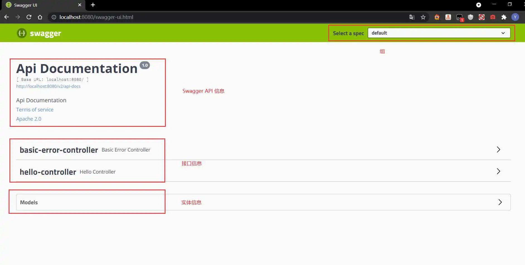
Task: Open the api-docs URL link
Action: 48,86
